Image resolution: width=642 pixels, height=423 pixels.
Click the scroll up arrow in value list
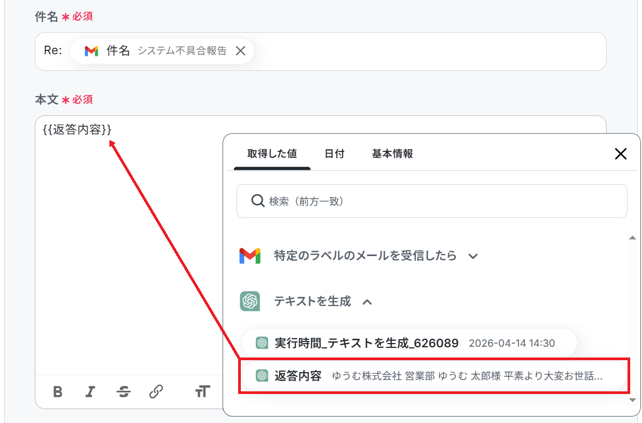(x=632, y=238)
